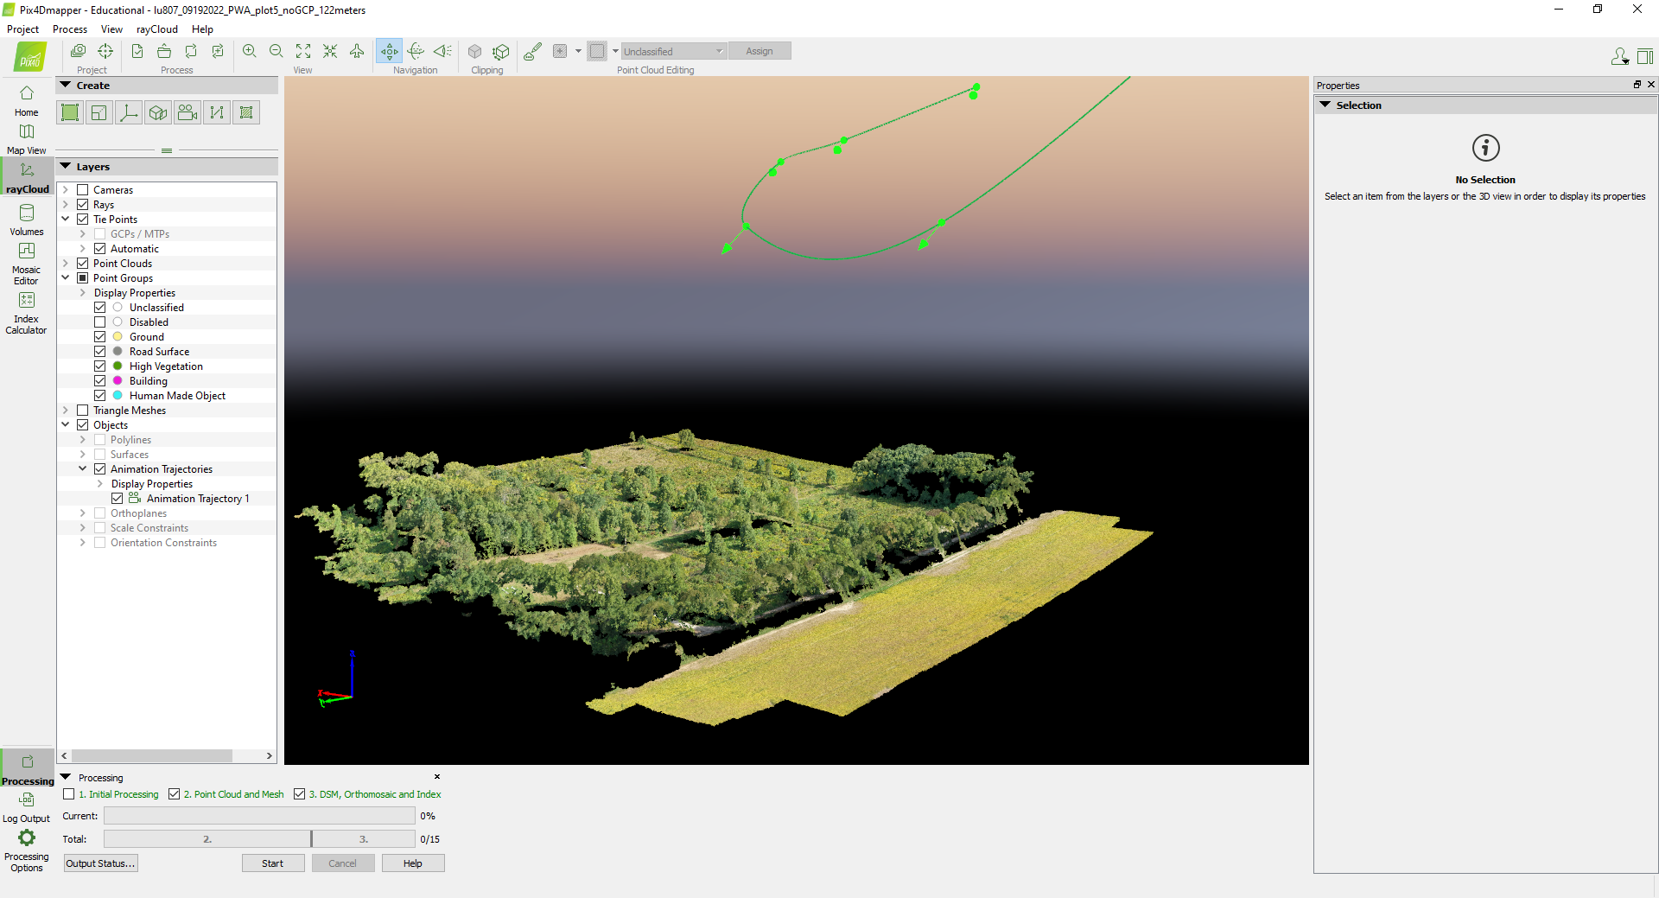Uncheck the Rays layer checkbox
Viewport: 1659px width, 898px height.
(x=83, y=205)
